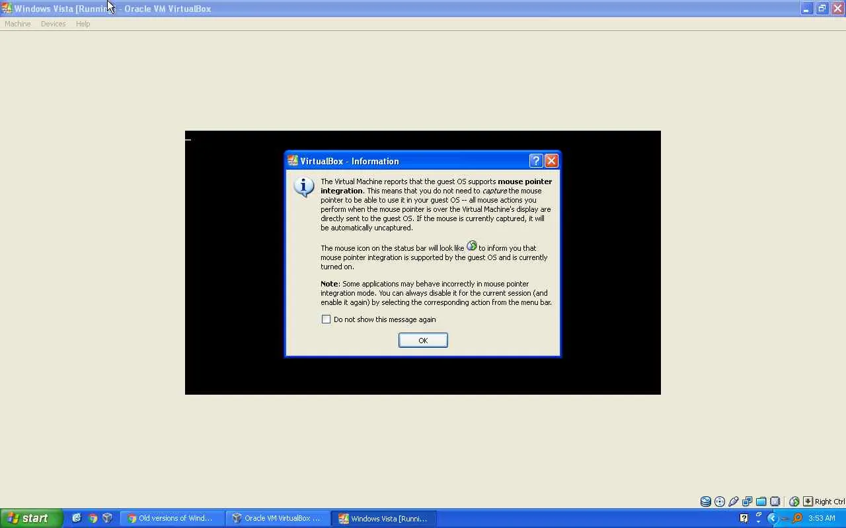
Task: Close the Windows Vista VM window
Action: coord(837,9)
